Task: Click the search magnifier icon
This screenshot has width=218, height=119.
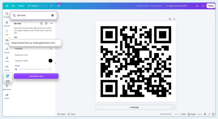Action: point(14,15)
